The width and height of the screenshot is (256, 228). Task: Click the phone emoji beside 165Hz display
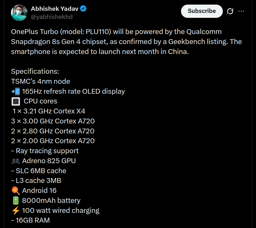16,91
